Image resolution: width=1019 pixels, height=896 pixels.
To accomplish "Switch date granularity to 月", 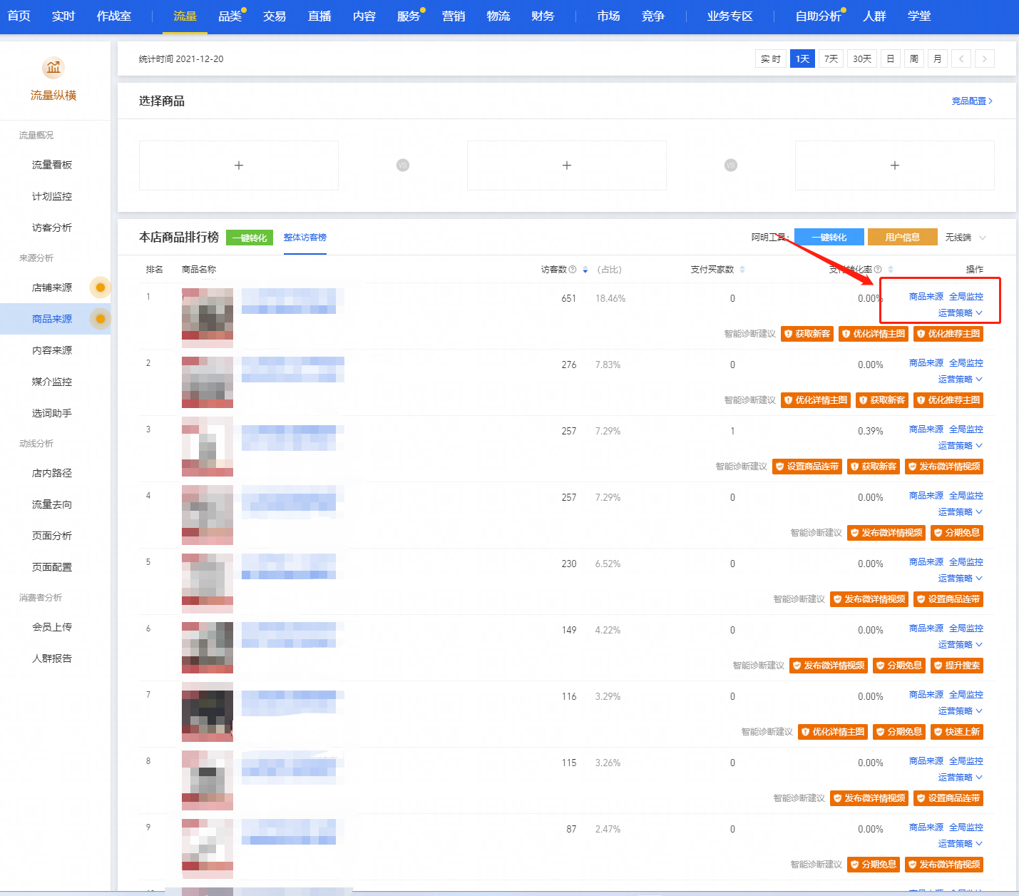I will click(938, 58).
